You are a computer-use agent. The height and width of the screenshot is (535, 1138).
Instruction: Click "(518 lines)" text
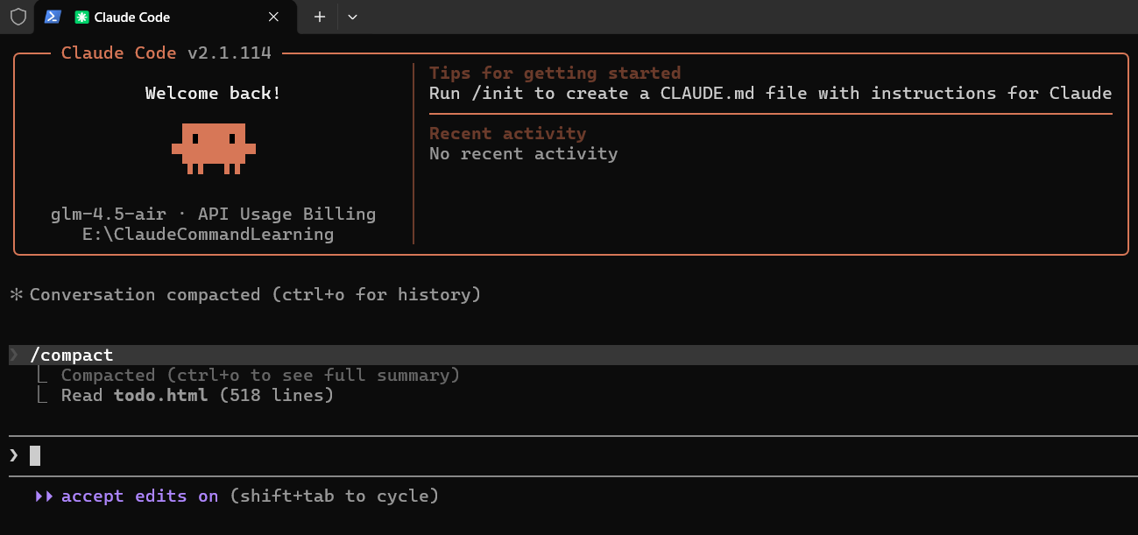(x=277, y=396)
